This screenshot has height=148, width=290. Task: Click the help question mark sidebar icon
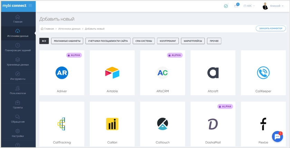(18, 145)
